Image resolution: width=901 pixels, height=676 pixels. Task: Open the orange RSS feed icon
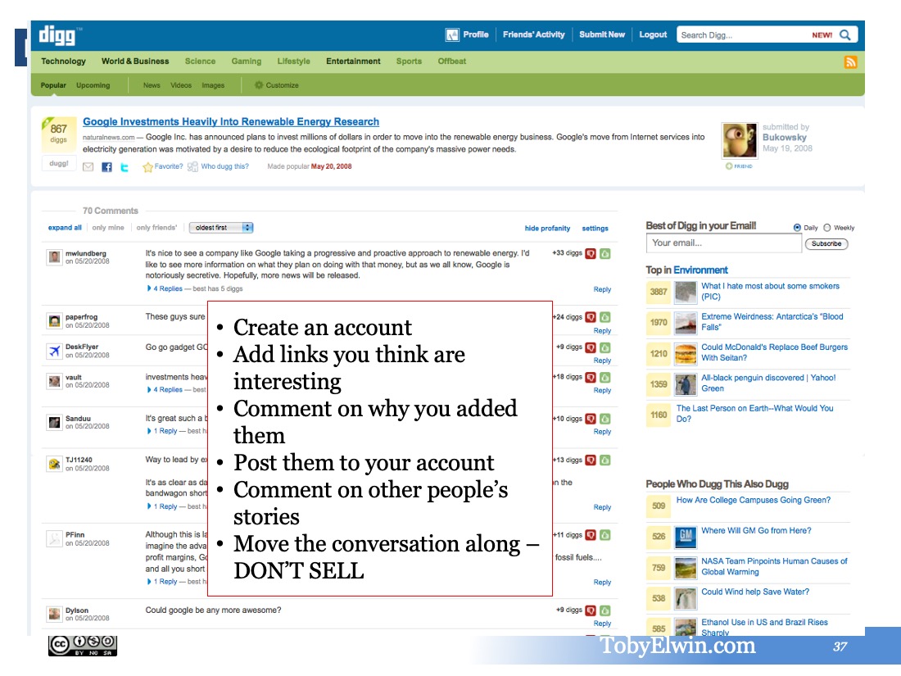[x=850, y=62]
